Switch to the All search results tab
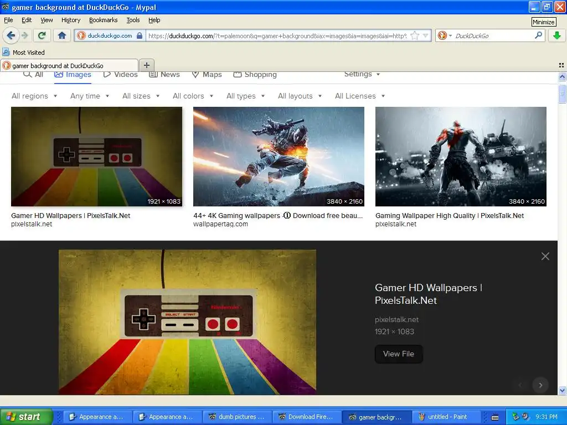 (33, 75)
